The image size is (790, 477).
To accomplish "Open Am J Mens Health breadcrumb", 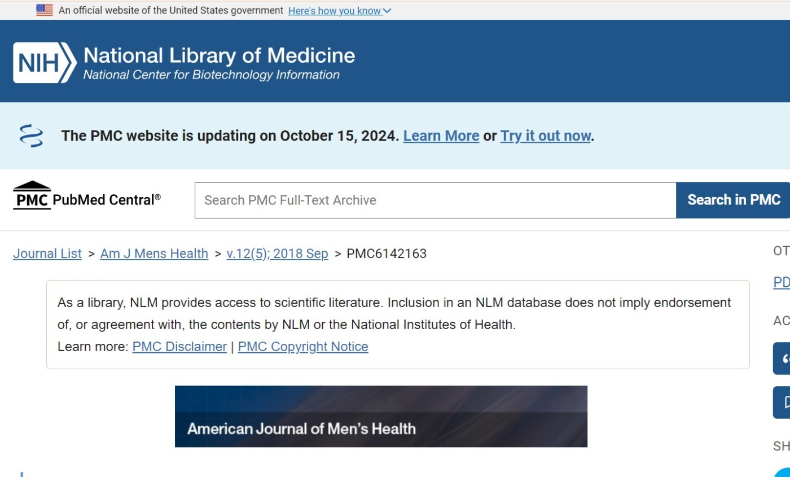I will (154, 254).
